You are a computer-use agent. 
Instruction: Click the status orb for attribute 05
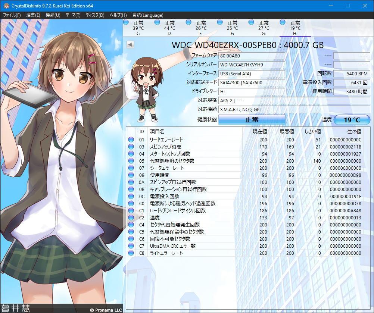click(x=131, y=161)
